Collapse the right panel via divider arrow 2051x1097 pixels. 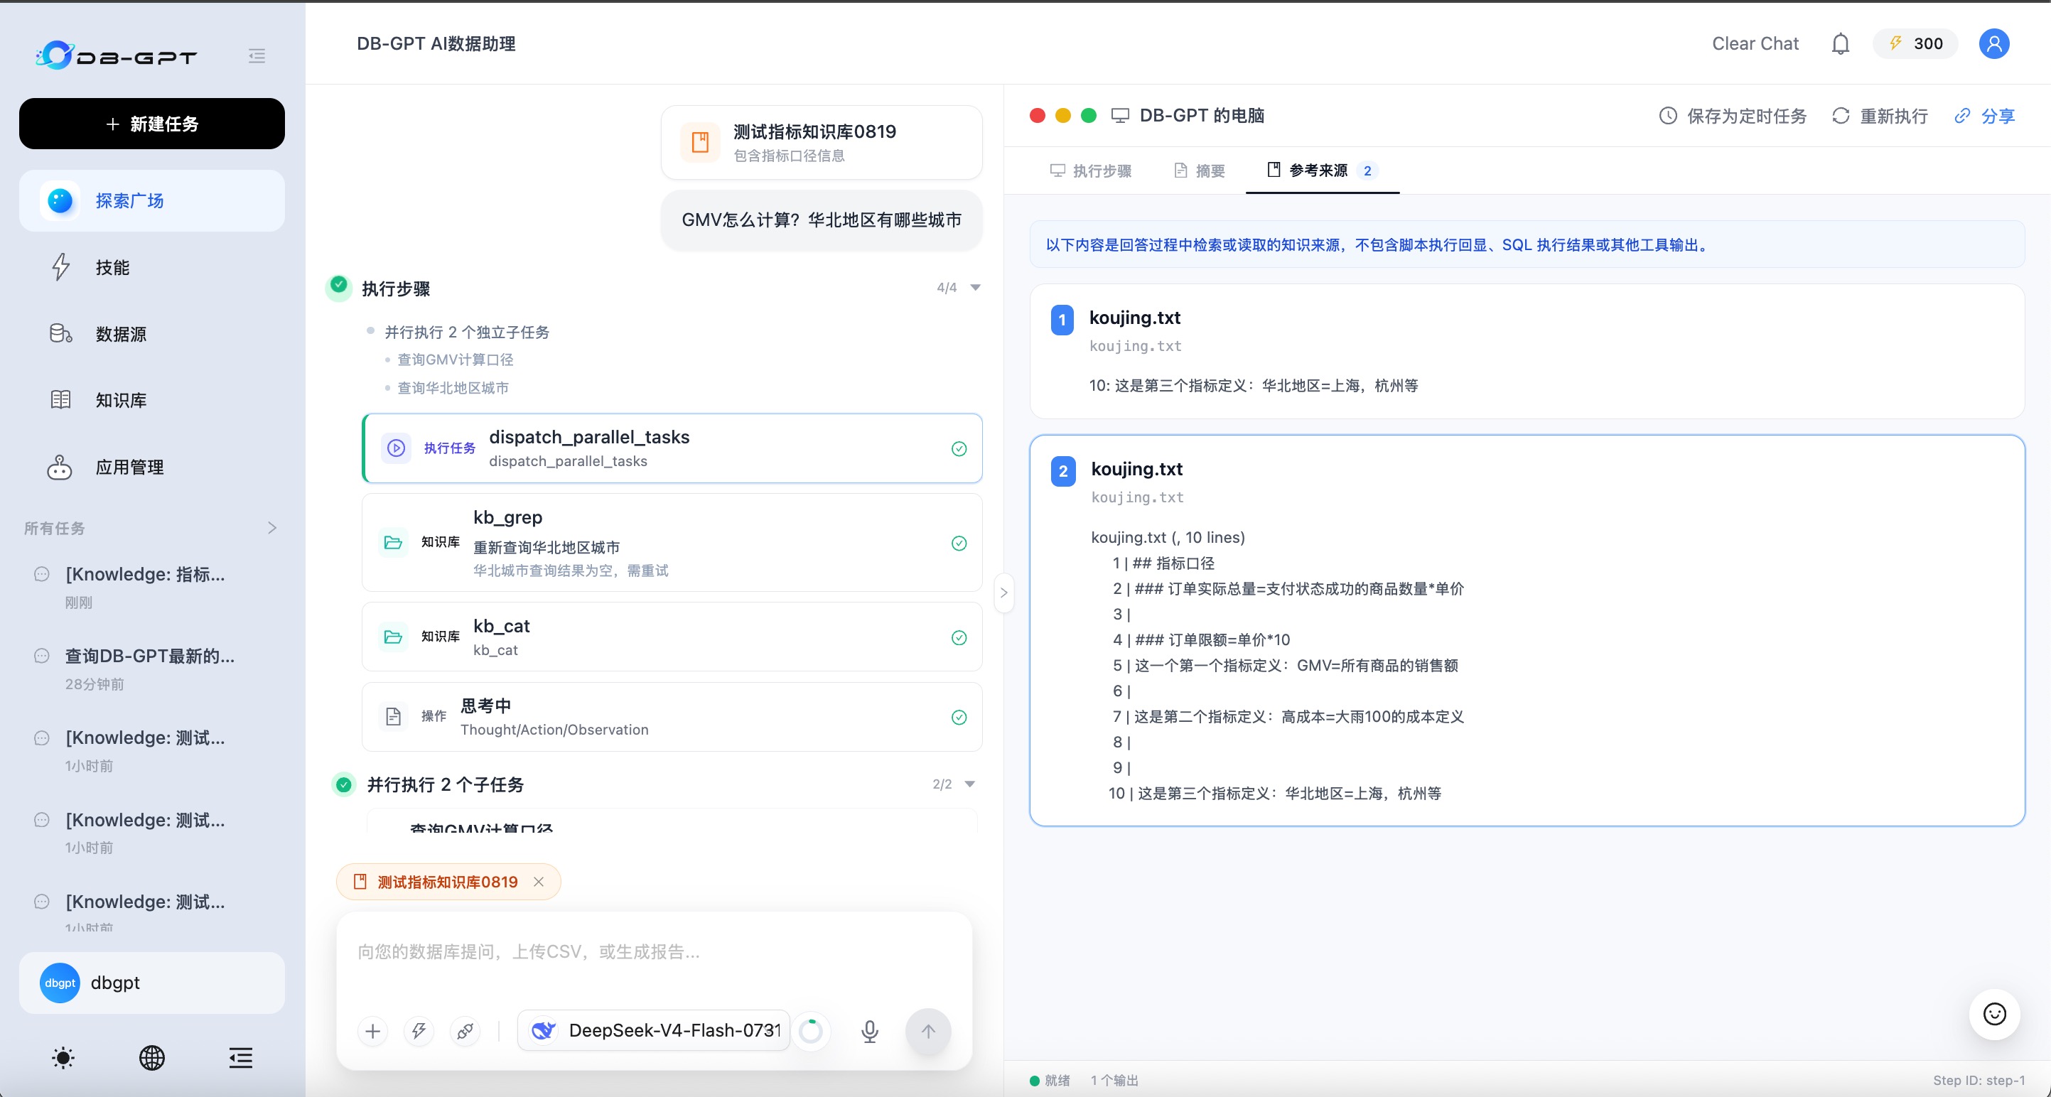coord(1004,593)
